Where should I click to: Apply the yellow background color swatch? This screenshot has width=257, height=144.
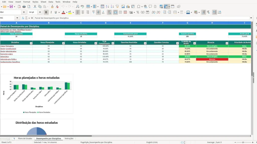point(70,12)
